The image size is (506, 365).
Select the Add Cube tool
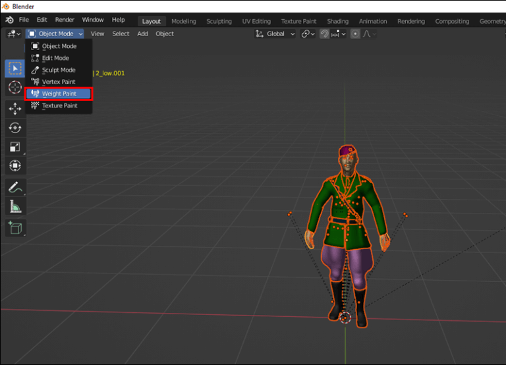tap(15, 227)
